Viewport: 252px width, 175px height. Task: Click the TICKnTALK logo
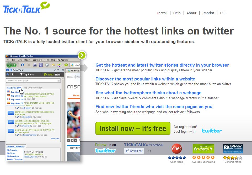[x=26, y=8]
